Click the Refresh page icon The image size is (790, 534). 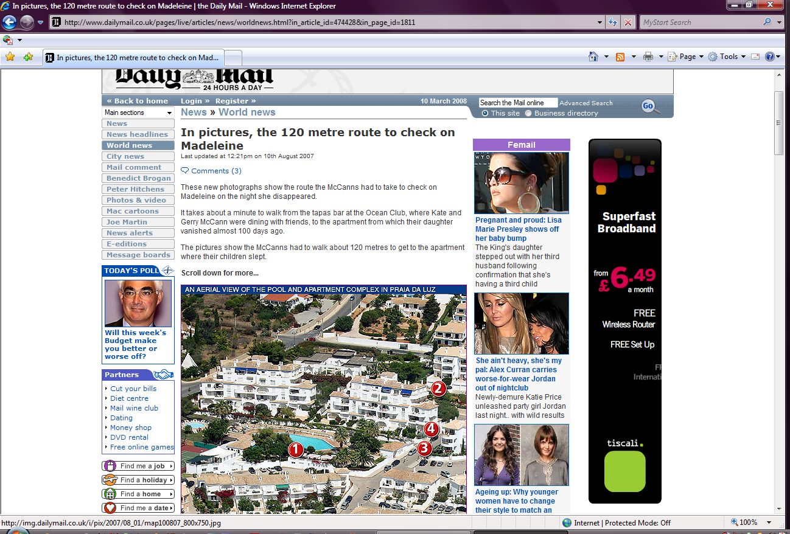point(613,23)
